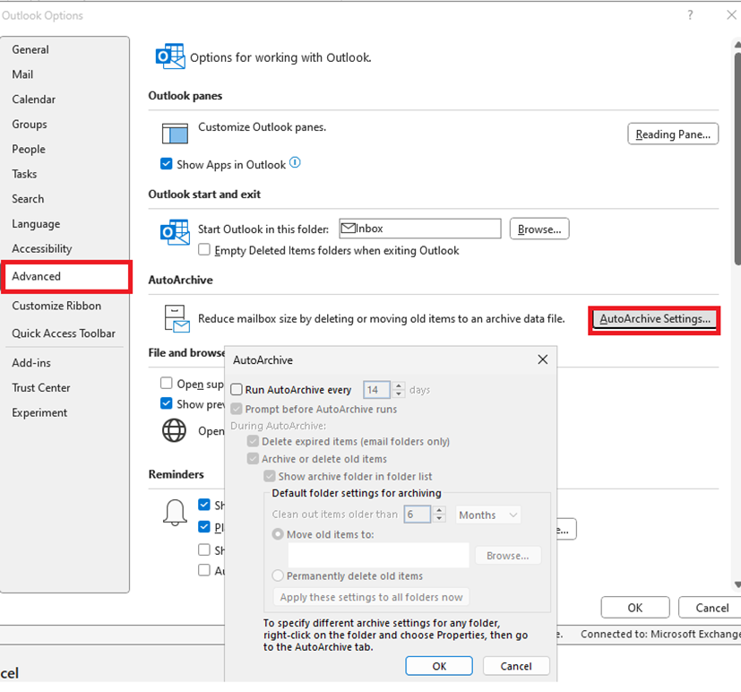Click the AutoArchive mailbox icon
741x692 pixels.
pos(177,318)
